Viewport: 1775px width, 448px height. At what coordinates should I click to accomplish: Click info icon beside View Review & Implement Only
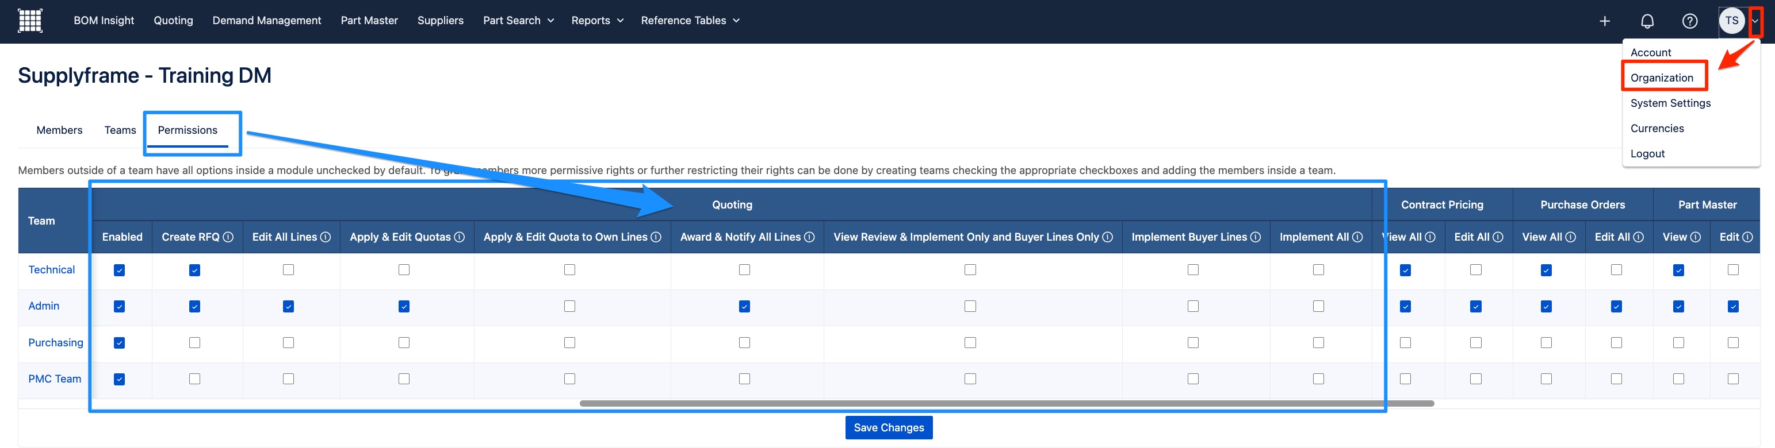point(1107,237)
